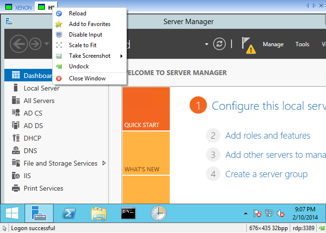
Task: Click the Reload icon in the context menu
Action: 59,13
